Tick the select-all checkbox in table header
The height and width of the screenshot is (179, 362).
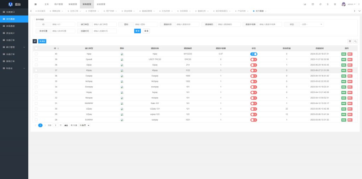(36, 49)
